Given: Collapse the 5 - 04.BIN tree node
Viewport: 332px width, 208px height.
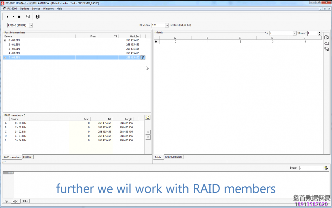Looking at the screenshot, I should 5,57.
